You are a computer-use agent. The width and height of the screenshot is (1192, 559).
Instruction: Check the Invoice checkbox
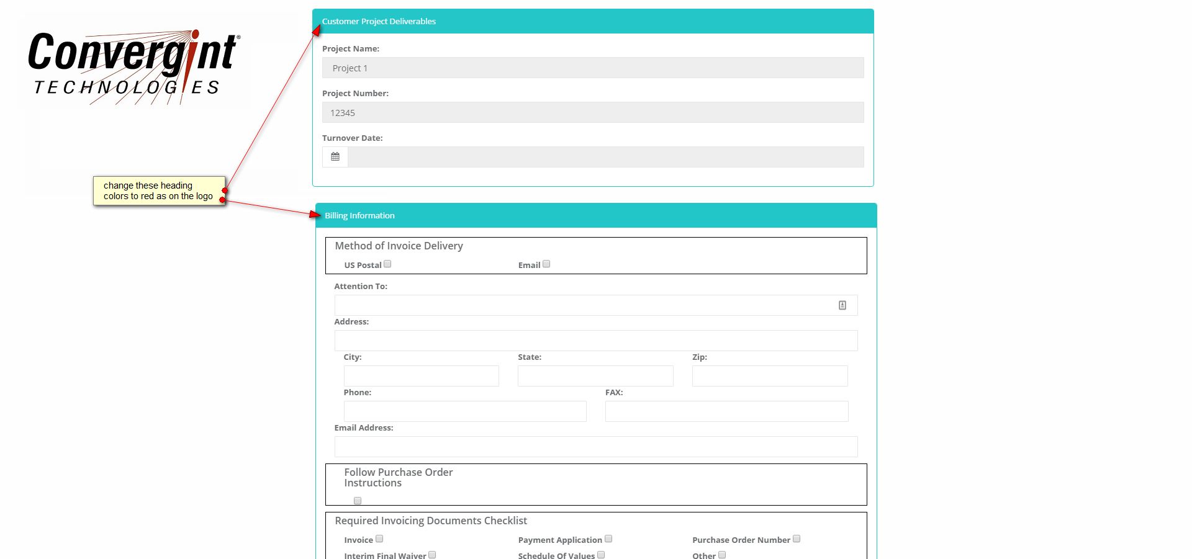point(379,539)
